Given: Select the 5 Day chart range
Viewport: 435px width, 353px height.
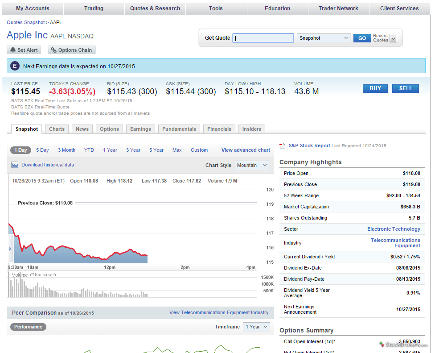Looking at the screenshot, I should tap(42, 150).
